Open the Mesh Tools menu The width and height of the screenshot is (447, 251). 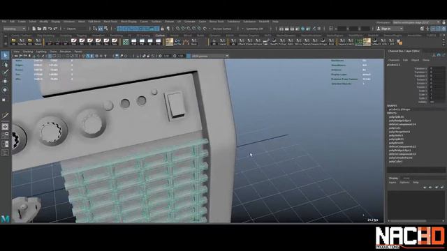point(110,22)
